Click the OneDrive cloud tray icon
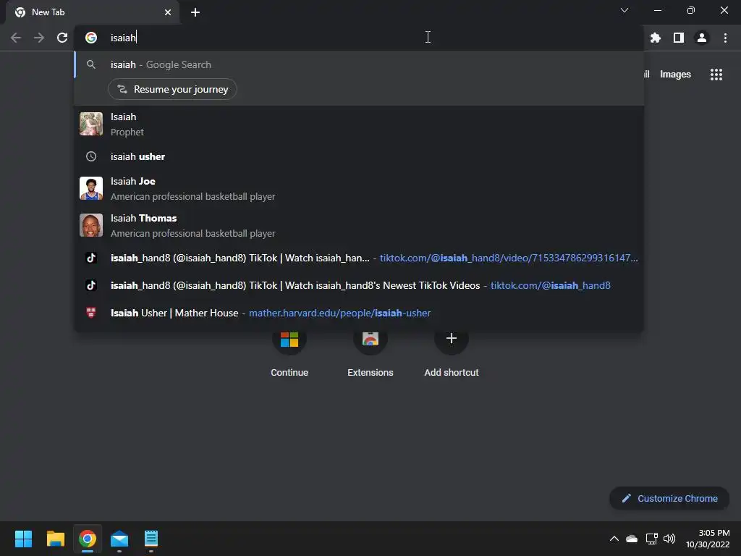The width and height of the screenshot is (741, 556). 632,539
